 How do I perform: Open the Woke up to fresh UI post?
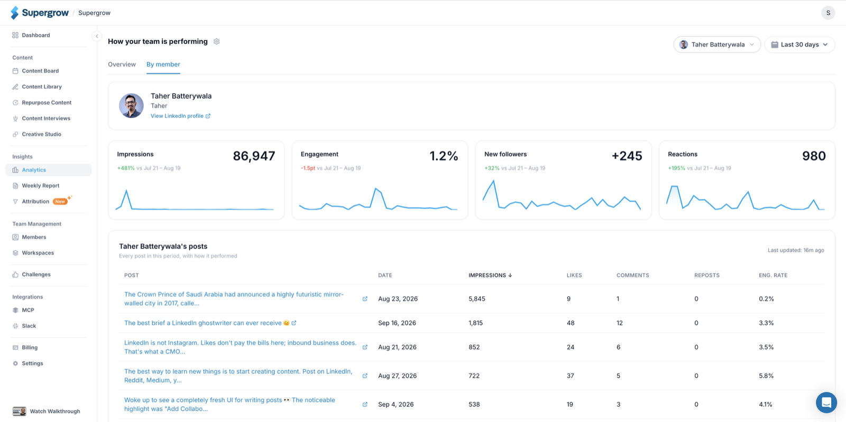pyautogui.click(x=229, y=405)
